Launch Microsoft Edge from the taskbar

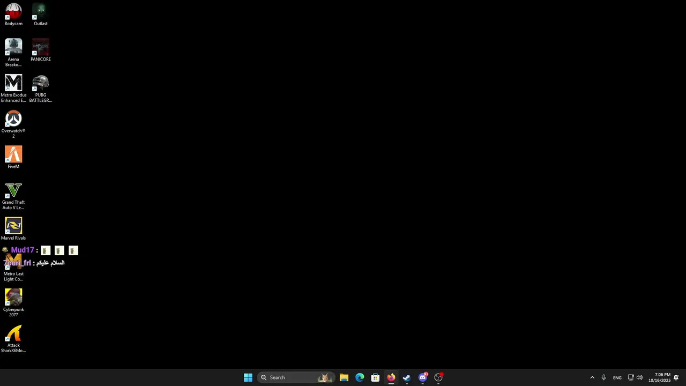360,377
